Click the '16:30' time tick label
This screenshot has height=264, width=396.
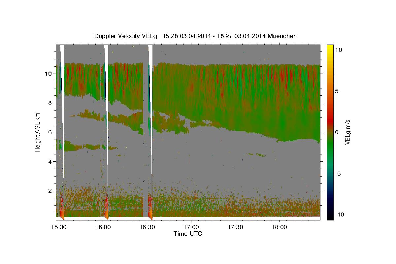click(x=147, y=227)
